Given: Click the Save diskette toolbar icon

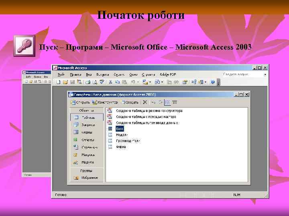Looking at the screenshot, I should click(72, 82).
